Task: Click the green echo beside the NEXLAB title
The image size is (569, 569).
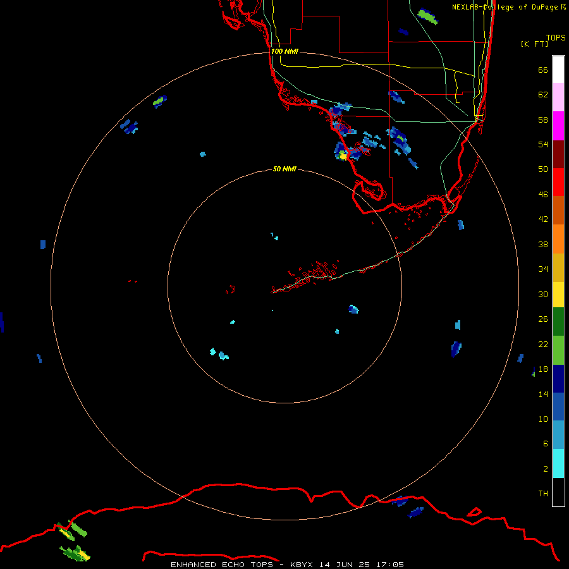Action: click(x=427, y=16)
